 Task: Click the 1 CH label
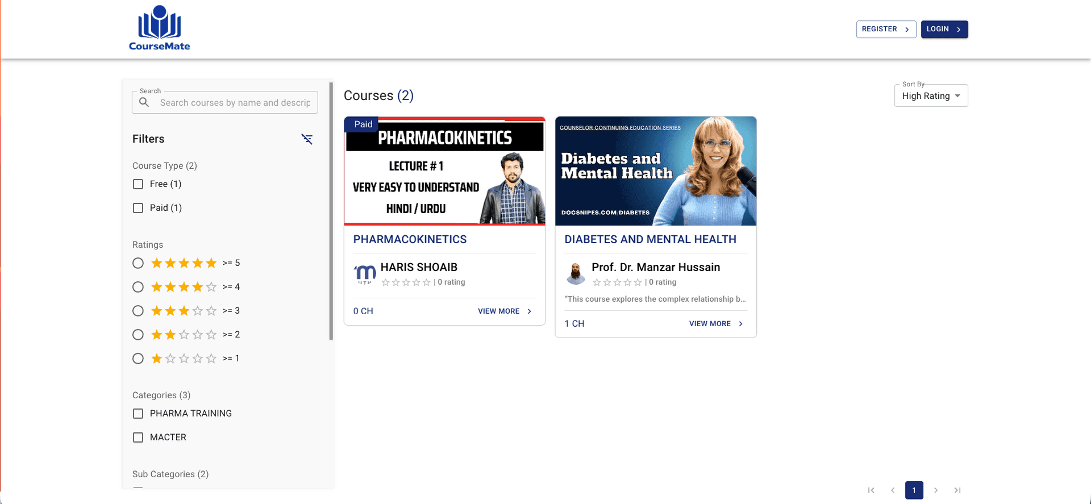click(x=574, y=324)
